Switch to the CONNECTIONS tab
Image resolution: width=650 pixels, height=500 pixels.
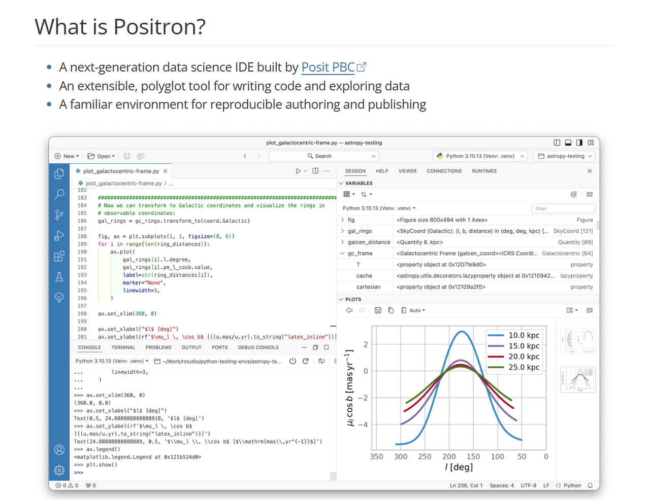(444, 171)
